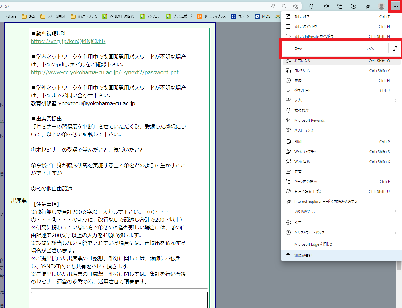Increase zoom with the plus button

382,48
